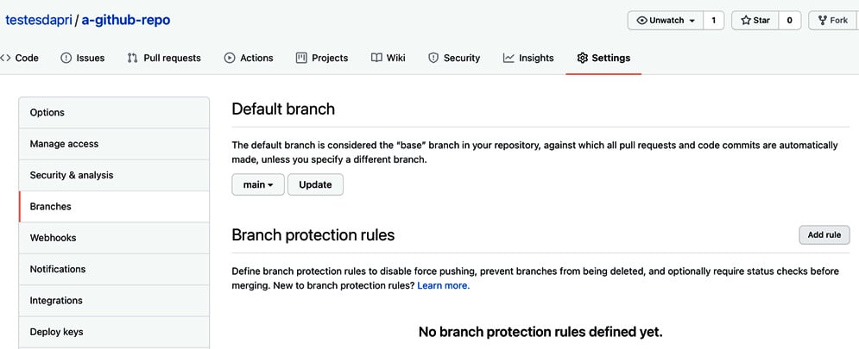Click the Settings gear icon
Screen dimensions: 859x349
click(583, 58)
